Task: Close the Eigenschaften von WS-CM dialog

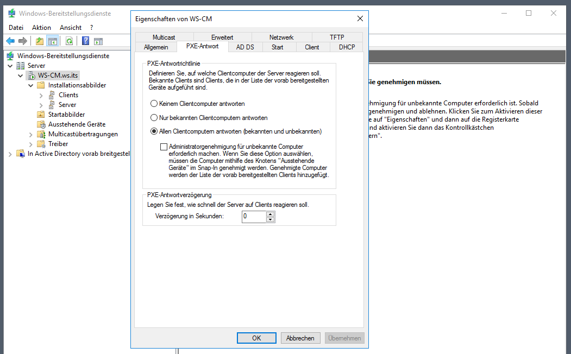Action: pos(360,18)
